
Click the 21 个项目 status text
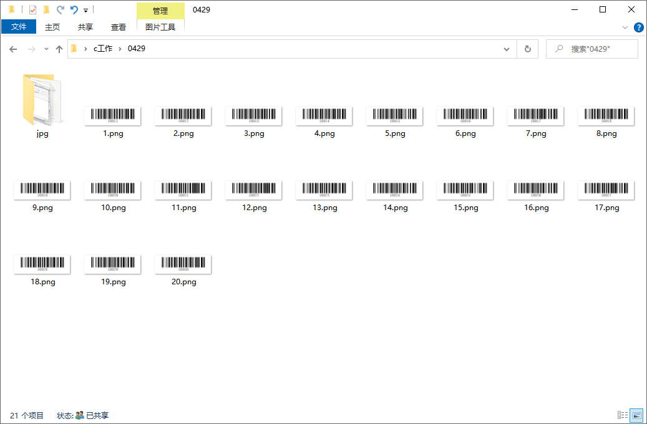click(26, 415)
